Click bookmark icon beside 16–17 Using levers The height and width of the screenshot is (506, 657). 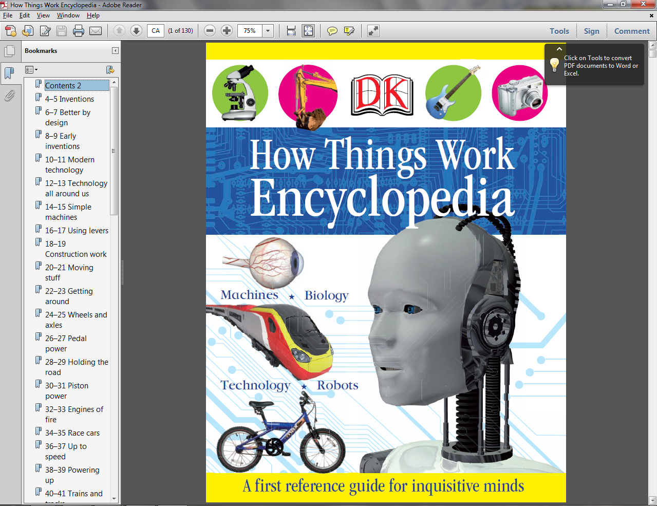39,229
